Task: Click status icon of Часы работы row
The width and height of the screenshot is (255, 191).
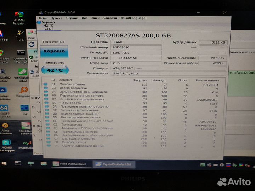Action: coord(46,103)
